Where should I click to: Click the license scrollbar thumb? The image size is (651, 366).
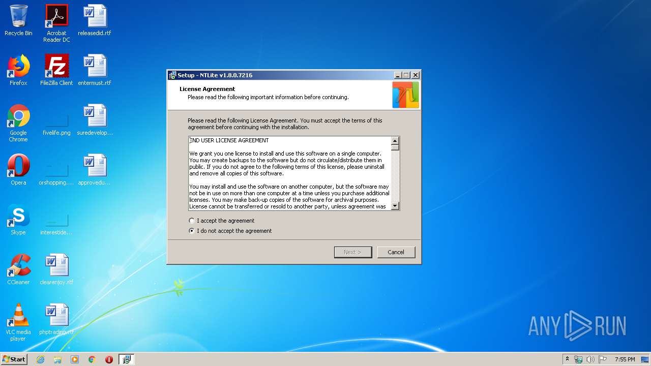point(395,147)
